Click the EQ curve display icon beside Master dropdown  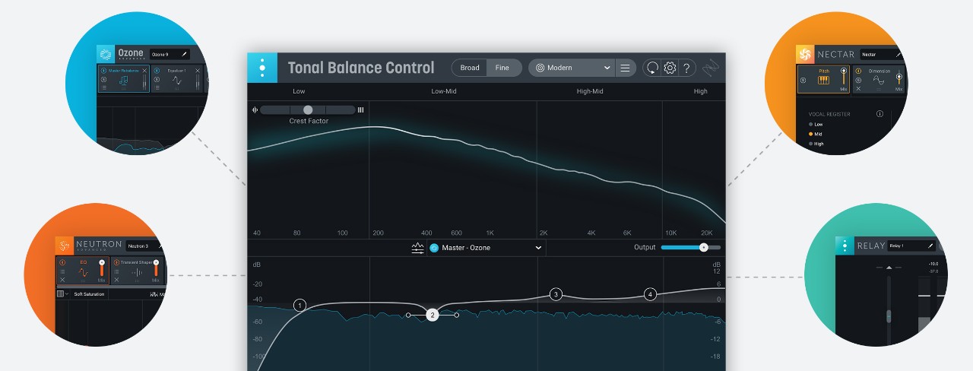point(417,248)
